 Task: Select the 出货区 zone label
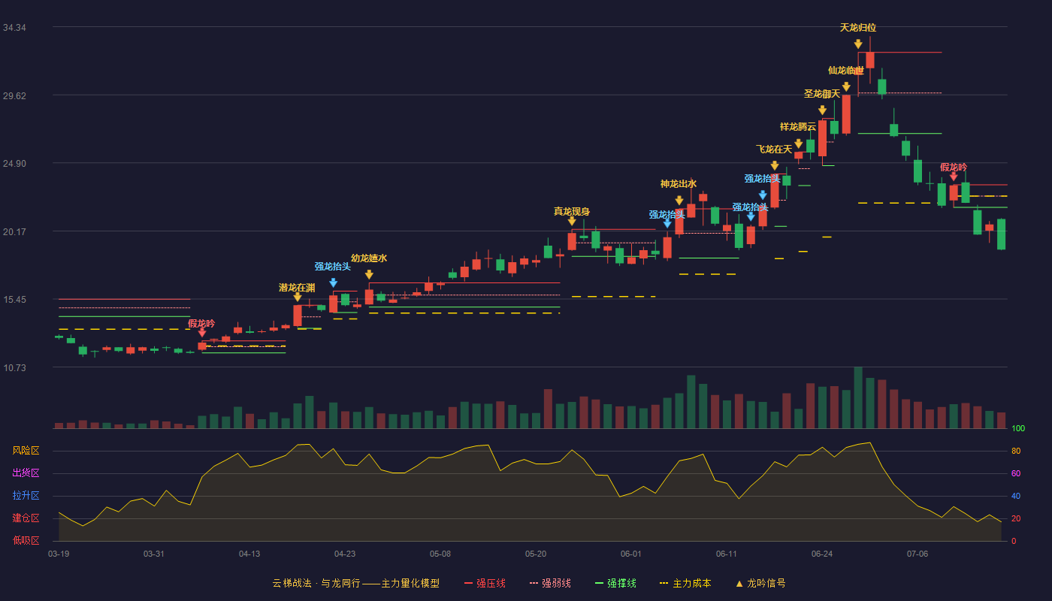pos(26,473)
